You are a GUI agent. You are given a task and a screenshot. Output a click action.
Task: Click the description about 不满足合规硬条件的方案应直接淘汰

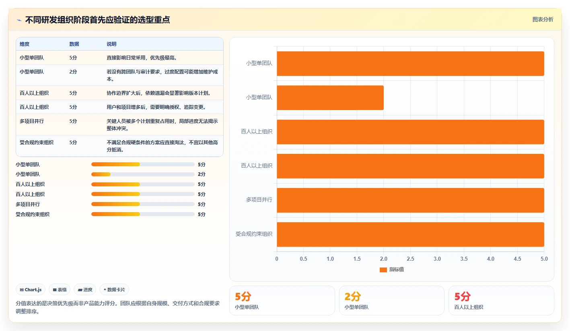[162, 146]
